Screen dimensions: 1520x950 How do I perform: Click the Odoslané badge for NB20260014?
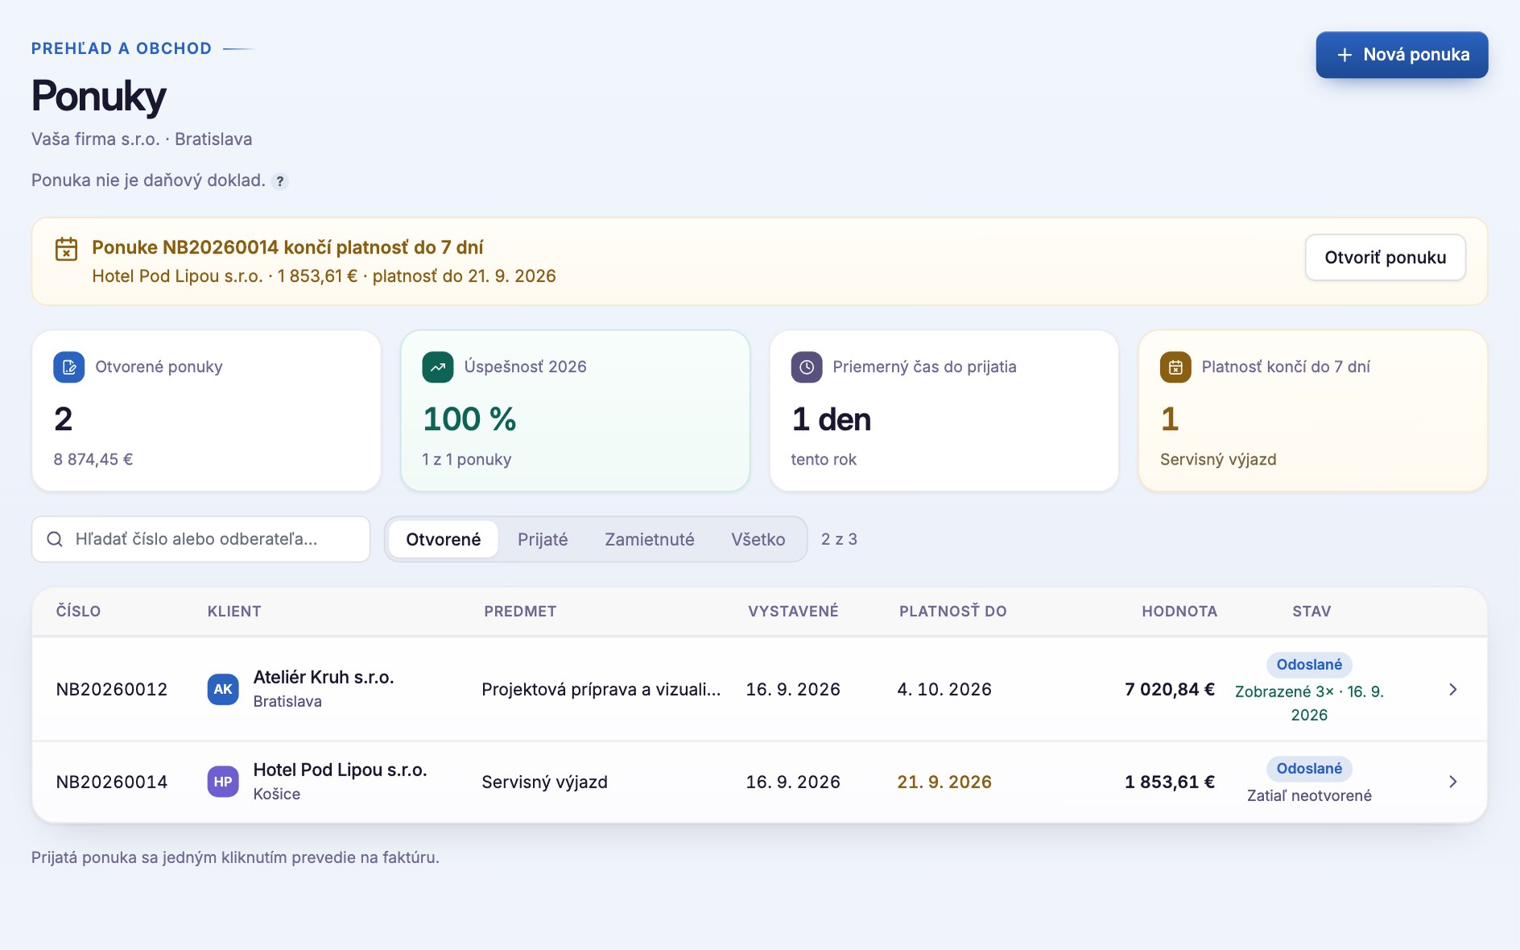1309,769
